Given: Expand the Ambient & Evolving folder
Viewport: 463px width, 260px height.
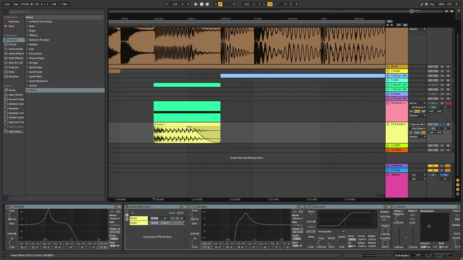Looking at the screenshot, I should pyautogui.click(x=27, y=22).
